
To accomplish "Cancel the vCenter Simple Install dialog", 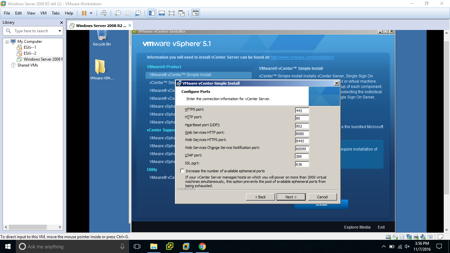I will coord(322,197).
